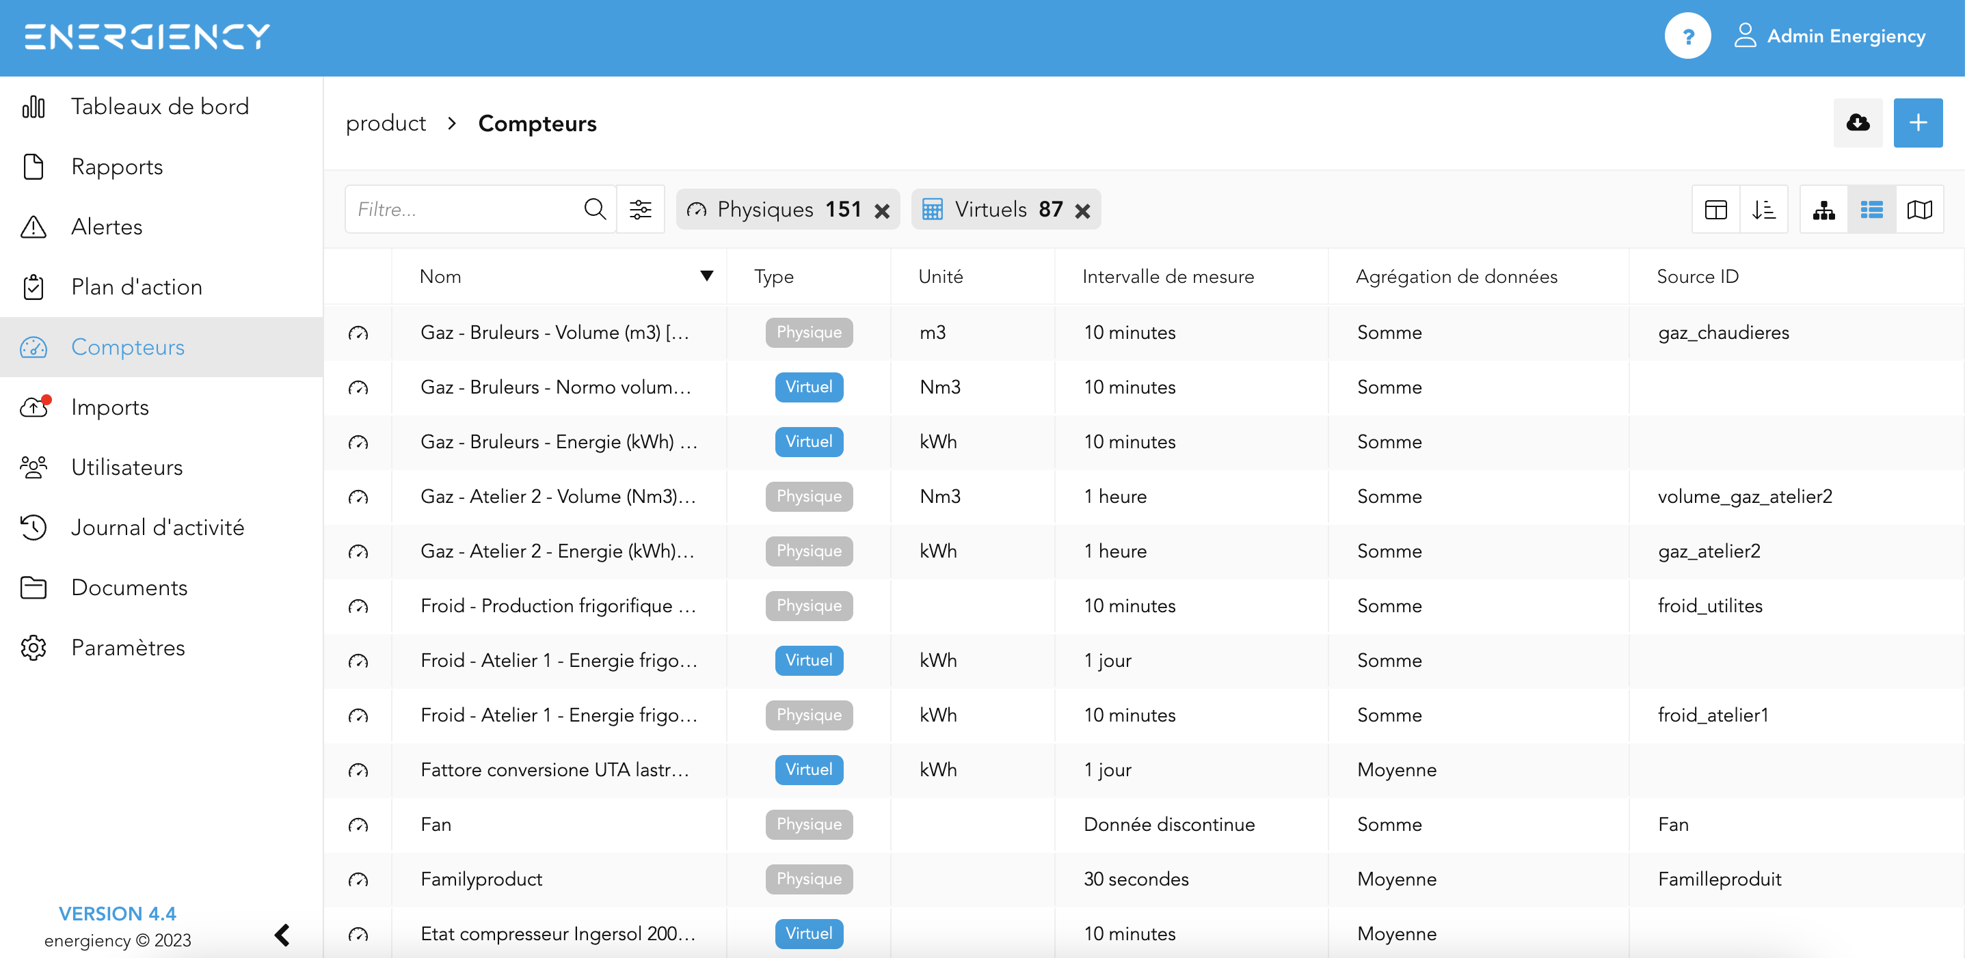
Task: Open Documents section
Action: tap(161, 588)
